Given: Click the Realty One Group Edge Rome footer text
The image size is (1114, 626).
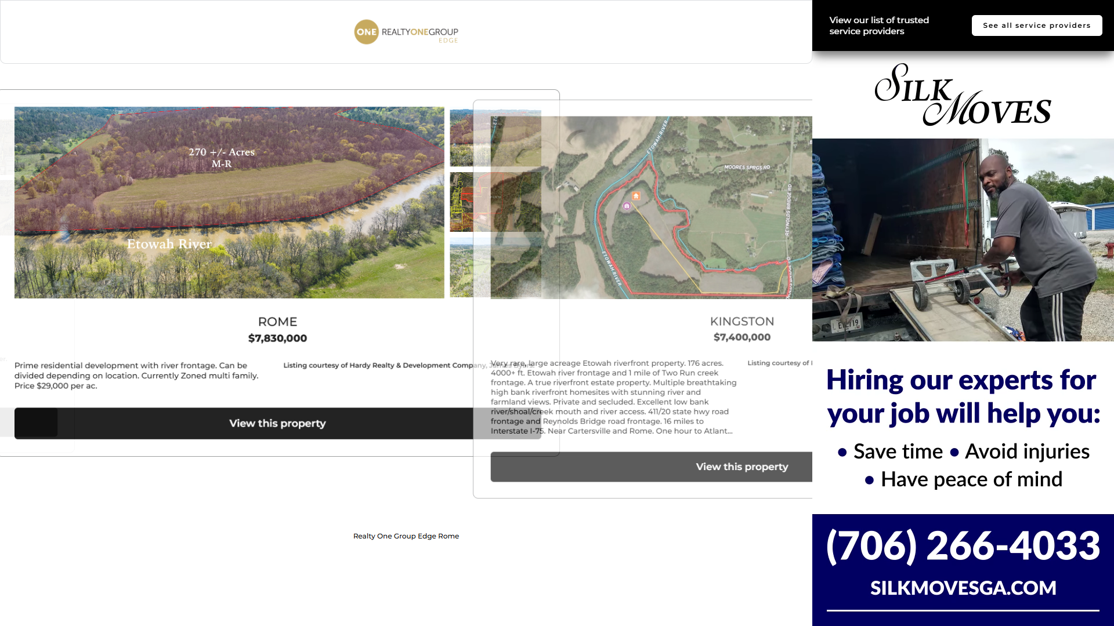Looking at the screenshot, I should (406, 536).
